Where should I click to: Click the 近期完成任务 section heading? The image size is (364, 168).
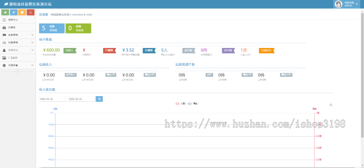click(185, 65)
